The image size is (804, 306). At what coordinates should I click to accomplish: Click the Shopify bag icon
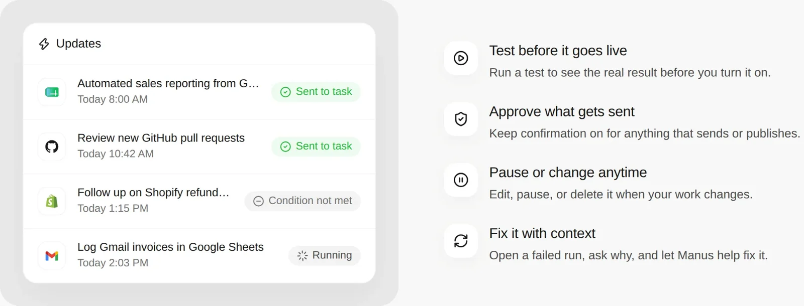(x=52, y=201)
